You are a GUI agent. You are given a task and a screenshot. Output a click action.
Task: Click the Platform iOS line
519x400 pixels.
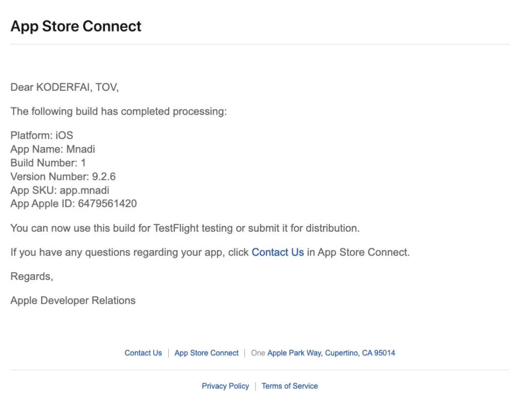42,135
